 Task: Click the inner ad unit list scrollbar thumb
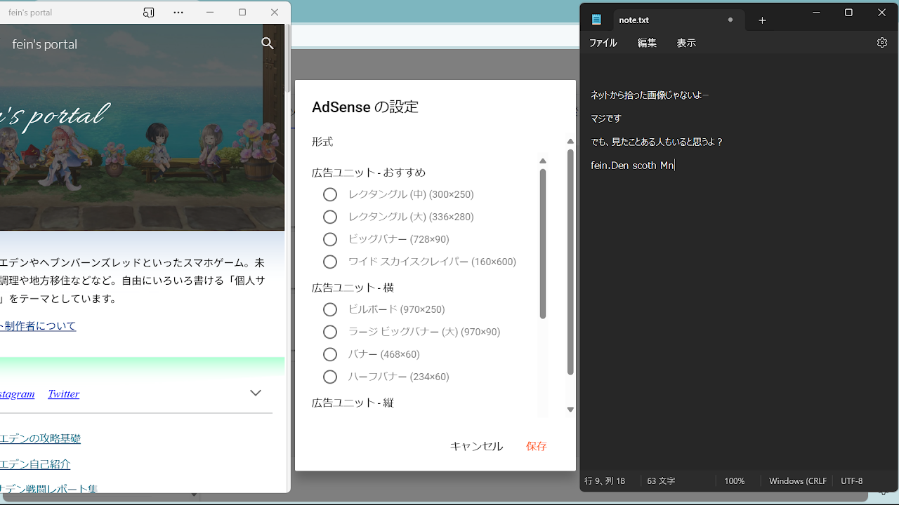[x=543, y=243]
